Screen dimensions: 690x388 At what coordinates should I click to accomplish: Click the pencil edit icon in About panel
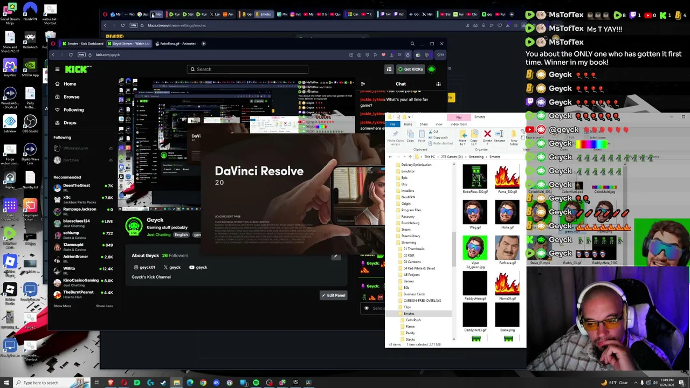pos(336,256)
